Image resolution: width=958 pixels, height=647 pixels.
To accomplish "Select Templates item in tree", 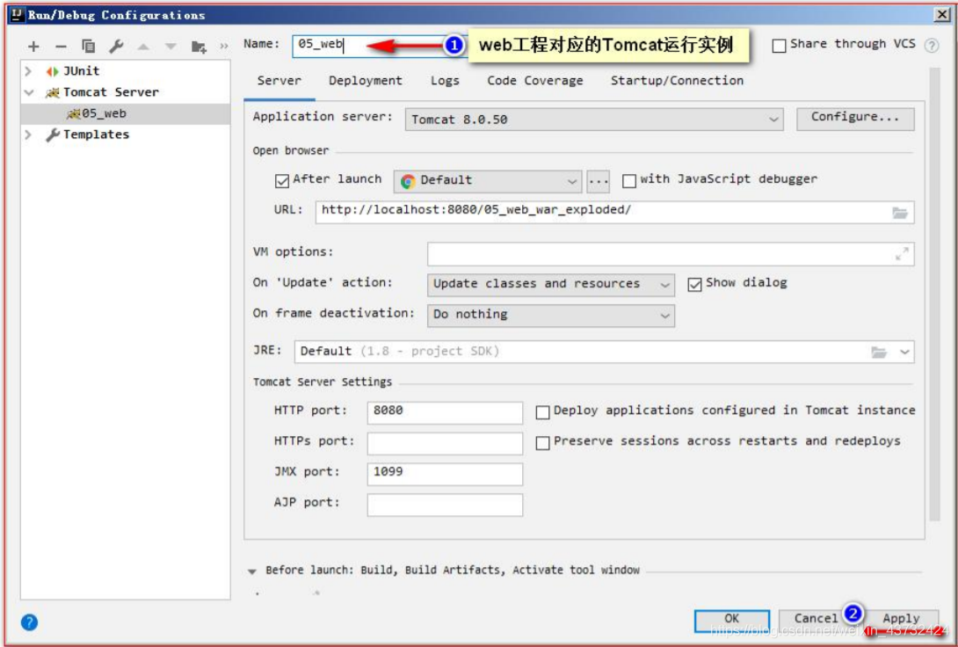I will 96,134.
